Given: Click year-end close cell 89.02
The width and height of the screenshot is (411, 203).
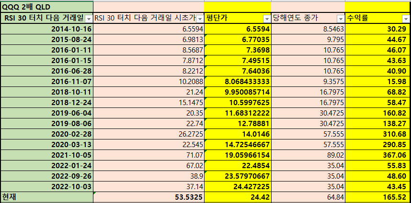Looking at the screenshot, I should pyautogui.click(x=308, y=155).
